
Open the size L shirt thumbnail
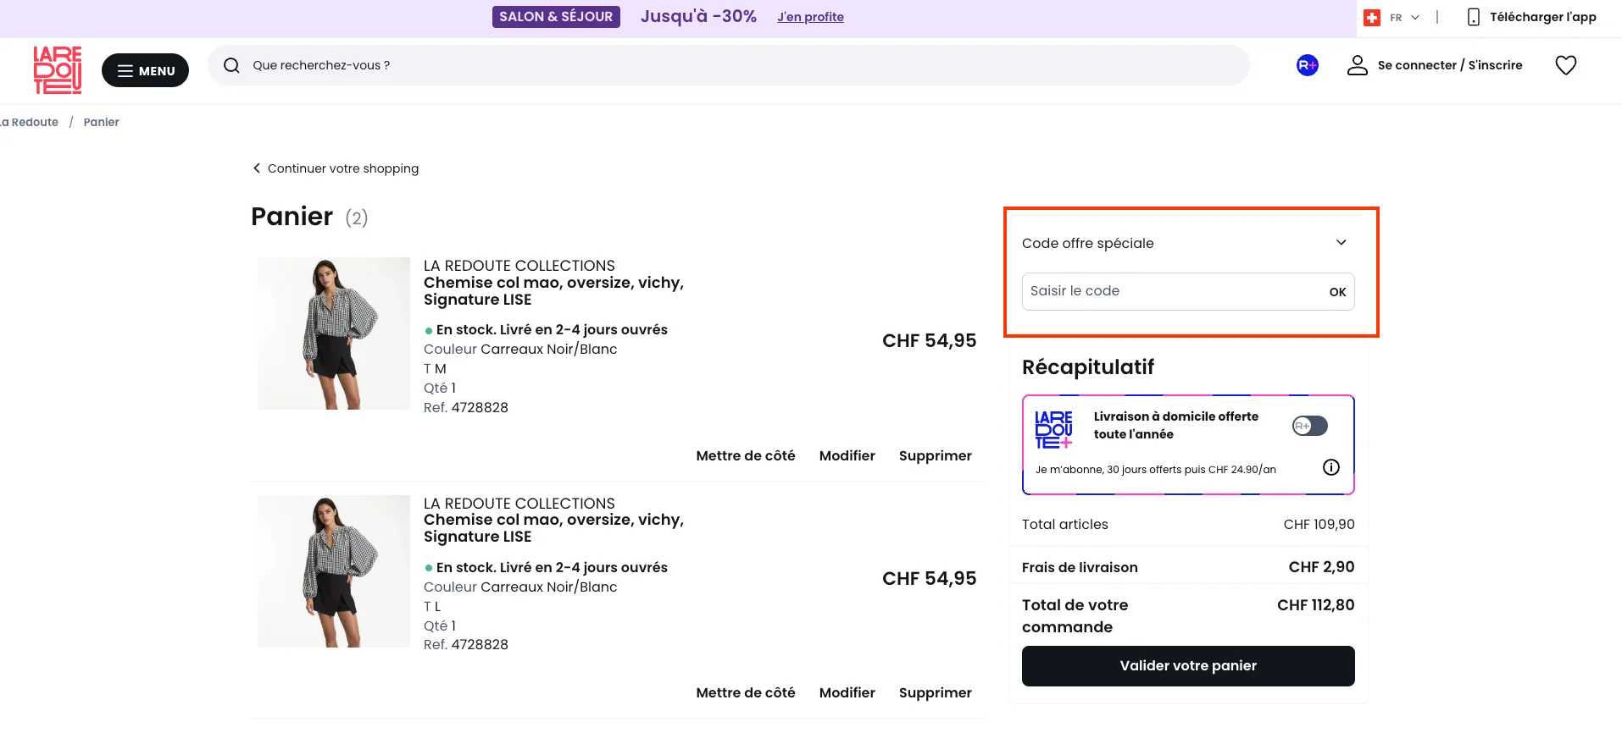(334, 571)
